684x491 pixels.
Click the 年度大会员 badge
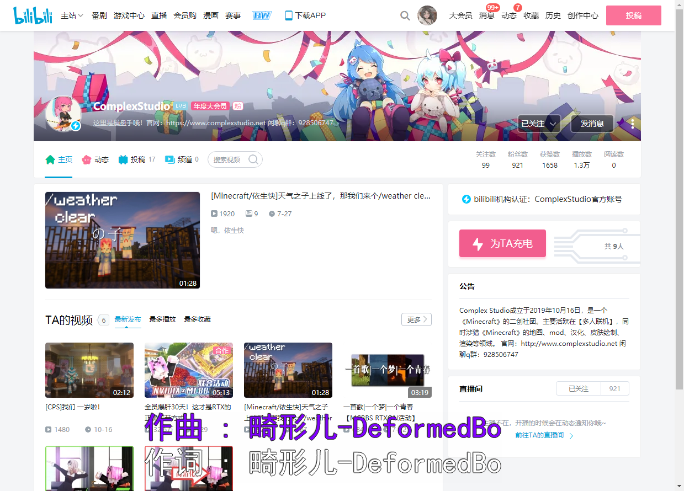tap(210, 106)
